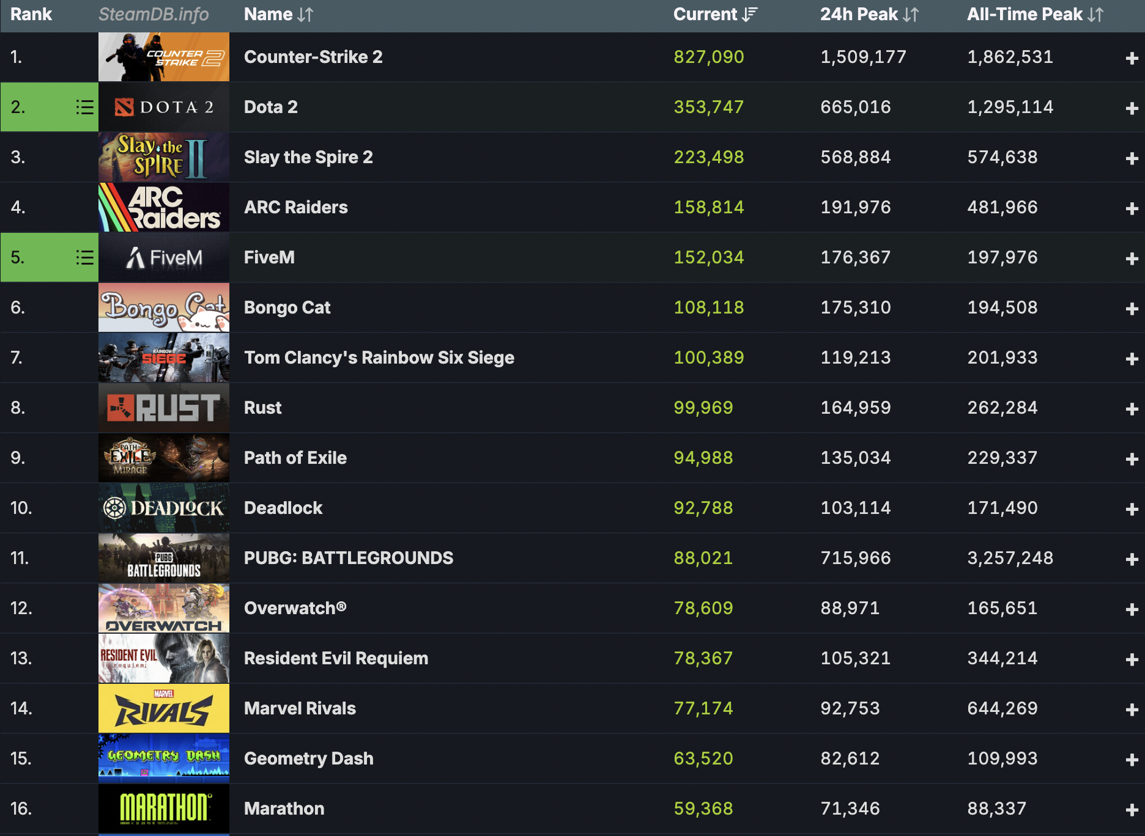Open the Path of Exile game link
This screenshot has height=836, width=1145.
[295, 458]
